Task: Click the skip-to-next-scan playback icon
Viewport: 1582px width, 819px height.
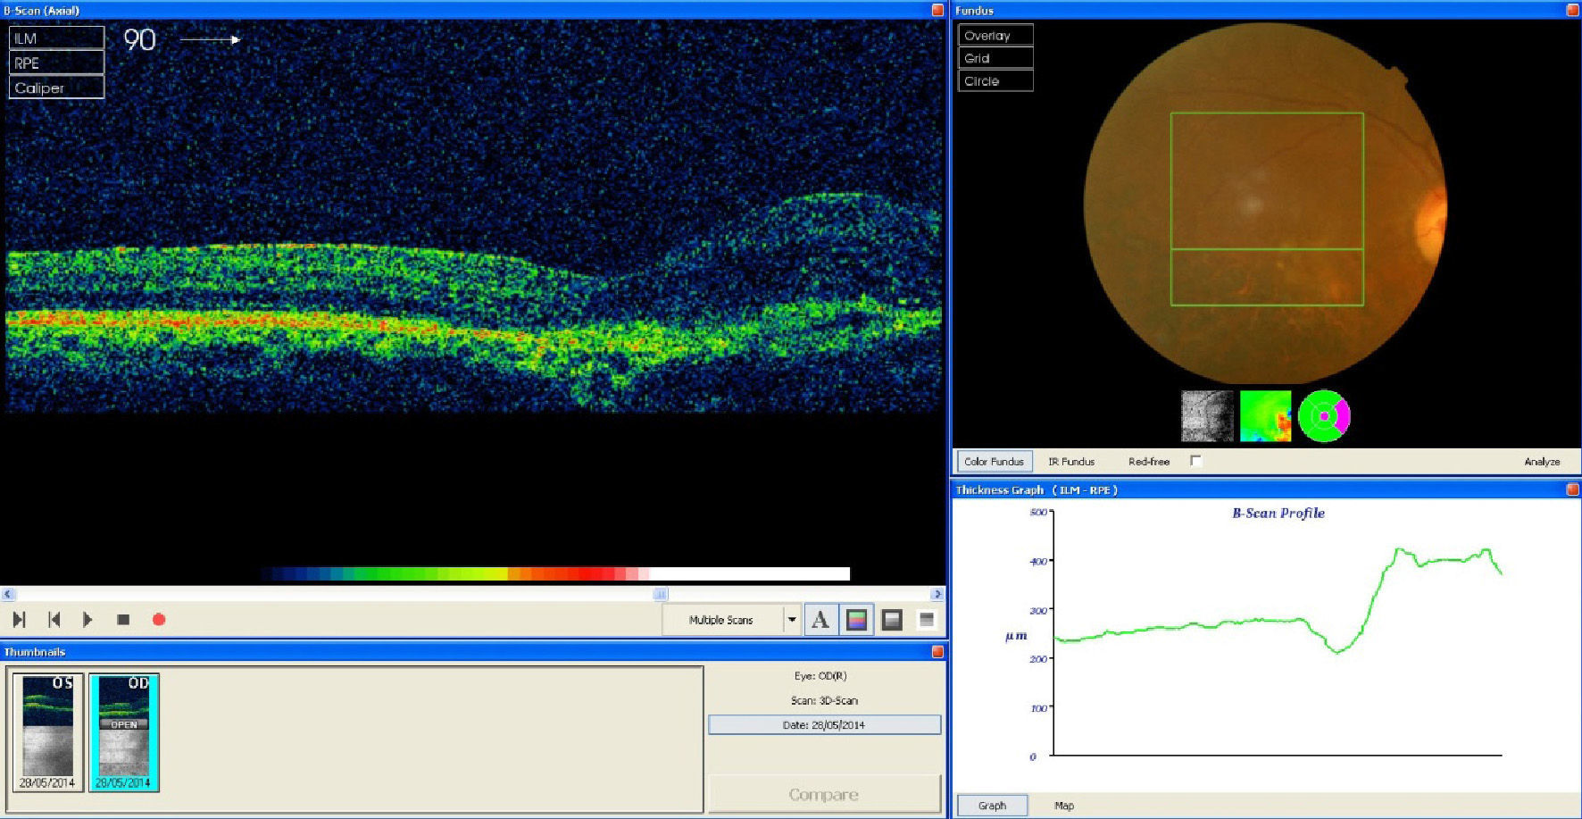Action: pos(19,620)
